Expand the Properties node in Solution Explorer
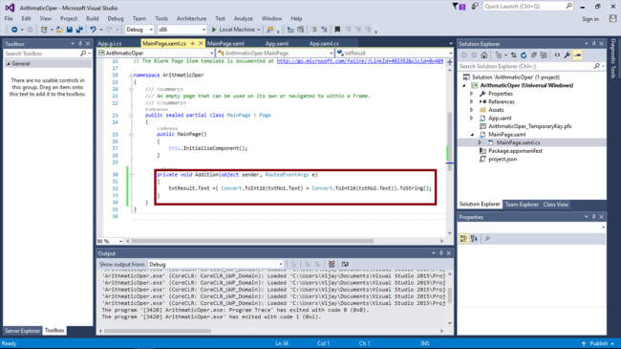621x349 pixels. [x=472, y=94]
